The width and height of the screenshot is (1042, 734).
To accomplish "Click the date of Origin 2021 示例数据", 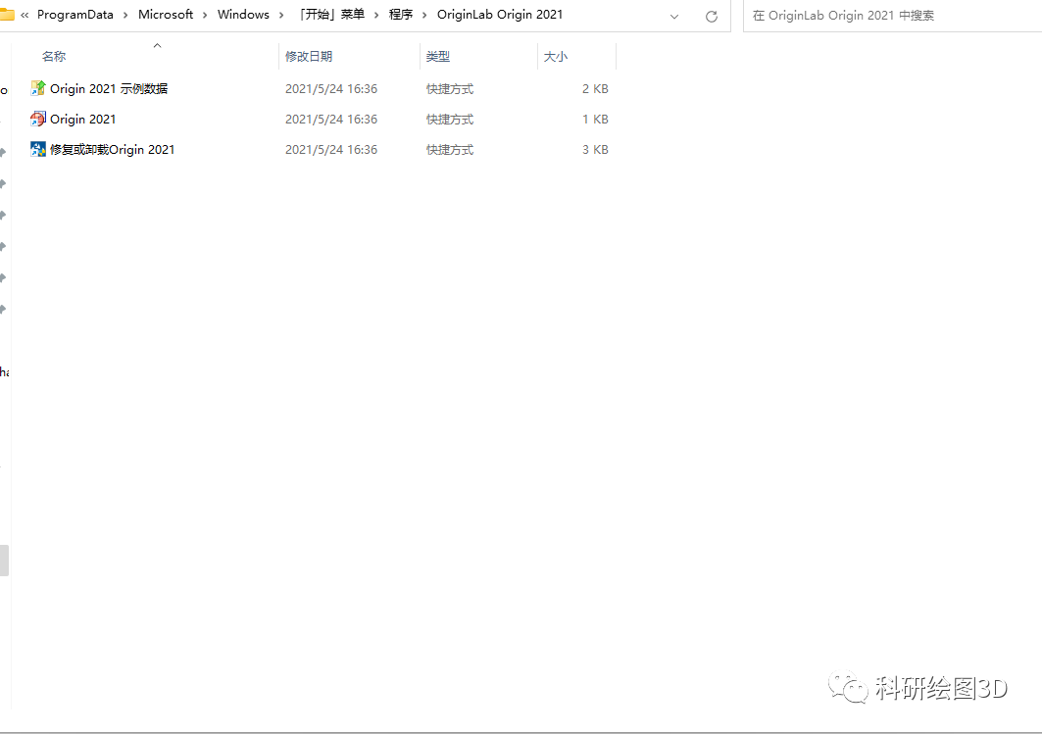I will tap(331, 89).
